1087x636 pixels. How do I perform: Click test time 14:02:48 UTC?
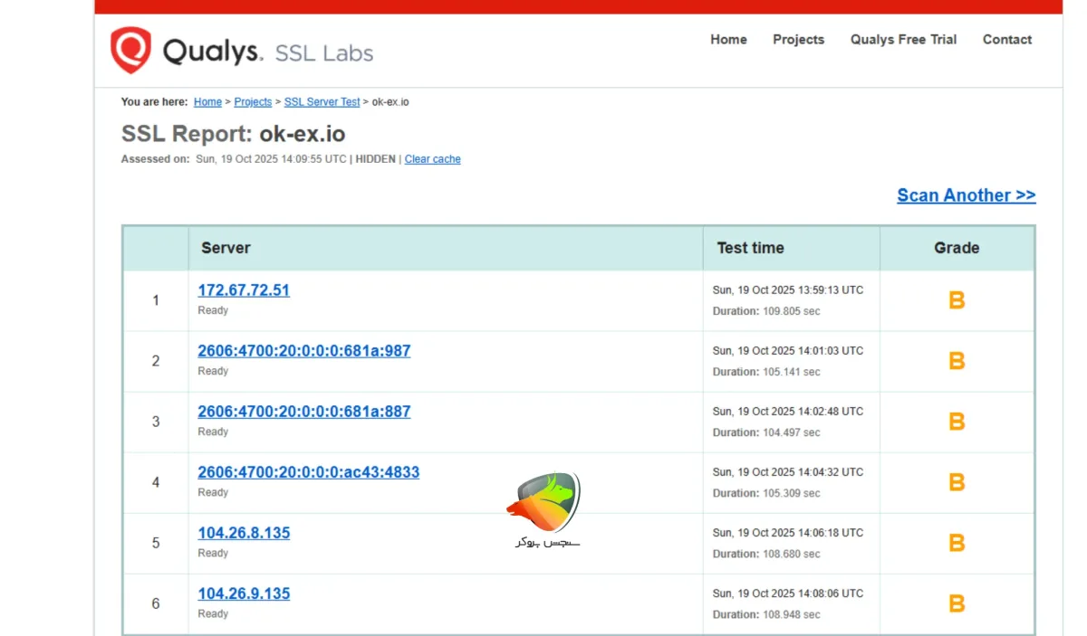click(788, 412)
